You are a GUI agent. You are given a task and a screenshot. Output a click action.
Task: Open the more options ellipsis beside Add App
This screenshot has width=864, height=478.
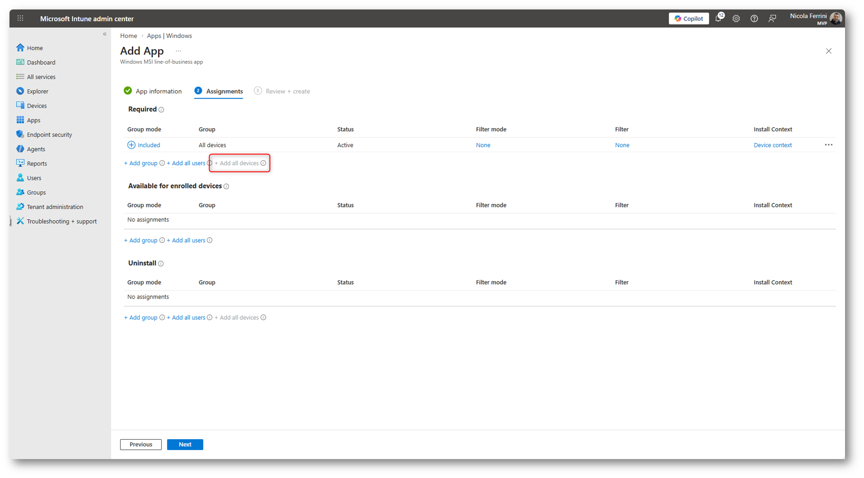click(178, 51)
